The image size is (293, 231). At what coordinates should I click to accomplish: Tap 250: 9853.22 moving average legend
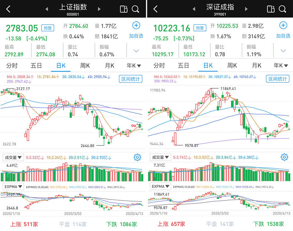pyautogui.click(x=165, y=81)
